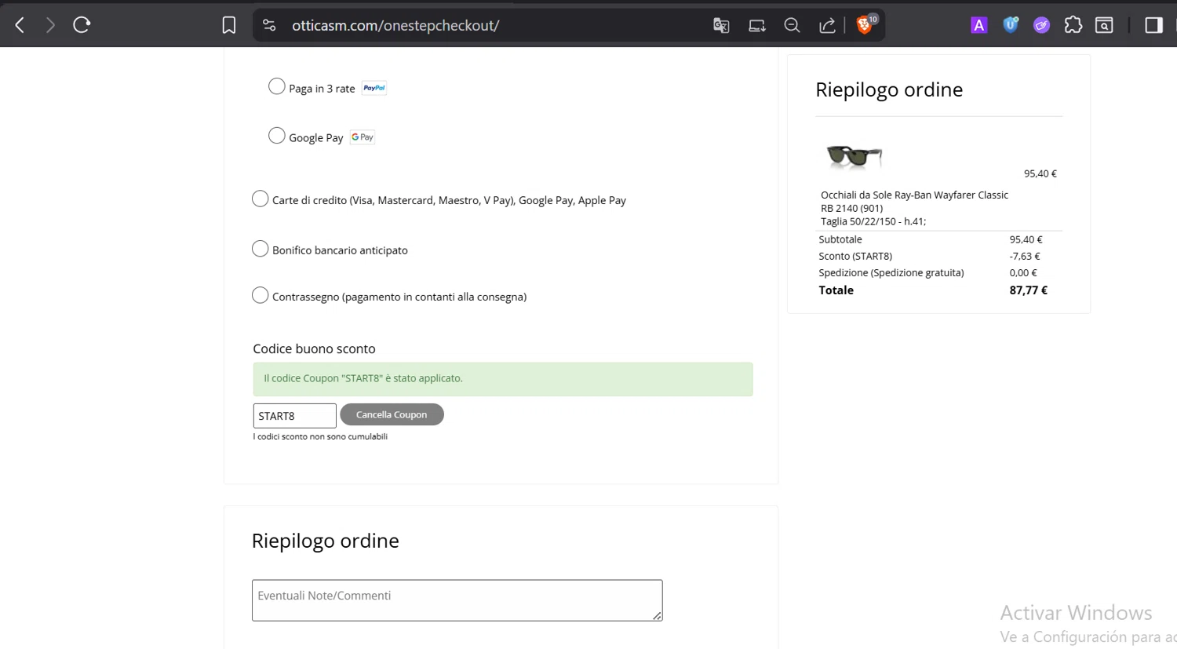This screenshot has width=1177, height=649.
Task: Click 'Taglia 50/22/150 - h.41;' size text
Action: pyautogui.click(x=873, y=221)
